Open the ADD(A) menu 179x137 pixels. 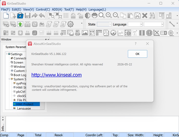57,9
